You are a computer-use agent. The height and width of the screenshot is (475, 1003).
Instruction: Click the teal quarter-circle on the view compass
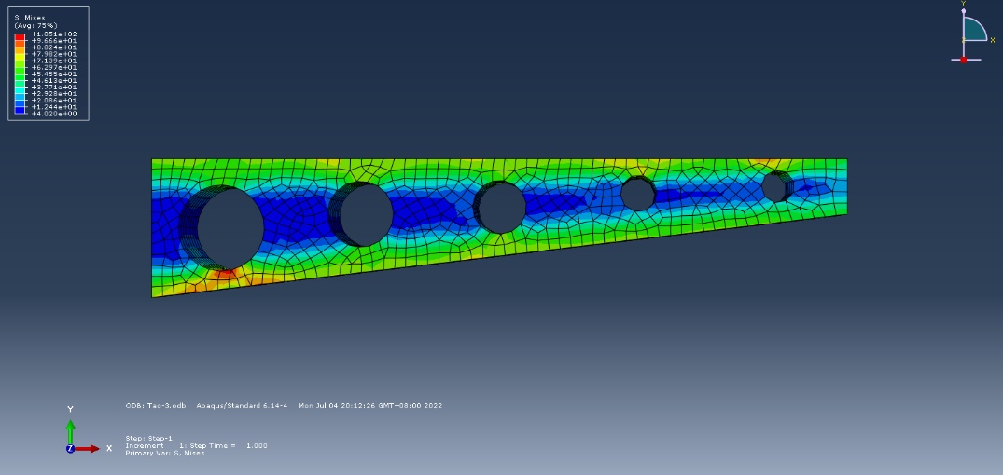tap(973, 30)
